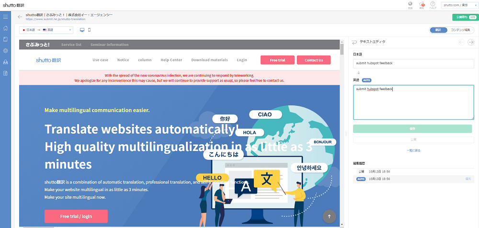
Task: Click the green 保存 save button
Action: (412, 128)
